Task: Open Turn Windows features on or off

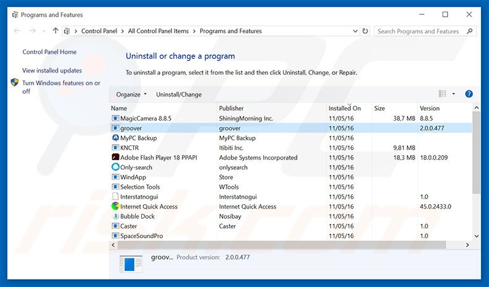Action: [61, 87]
